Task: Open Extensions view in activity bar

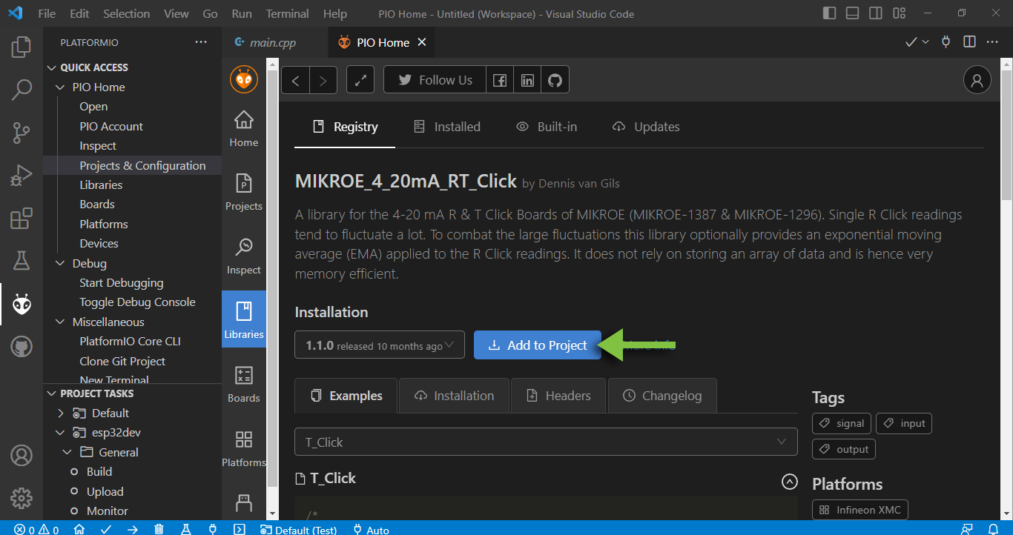Action: (x=22, y=219)
